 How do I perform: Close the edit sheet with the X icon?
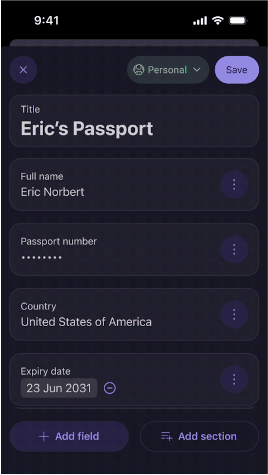23,70
